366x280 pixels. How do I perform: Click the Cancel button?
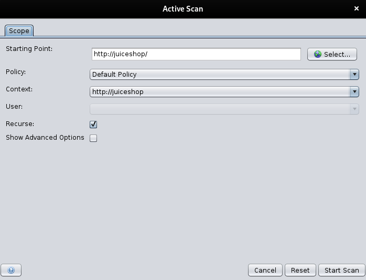tap(265, 270)
